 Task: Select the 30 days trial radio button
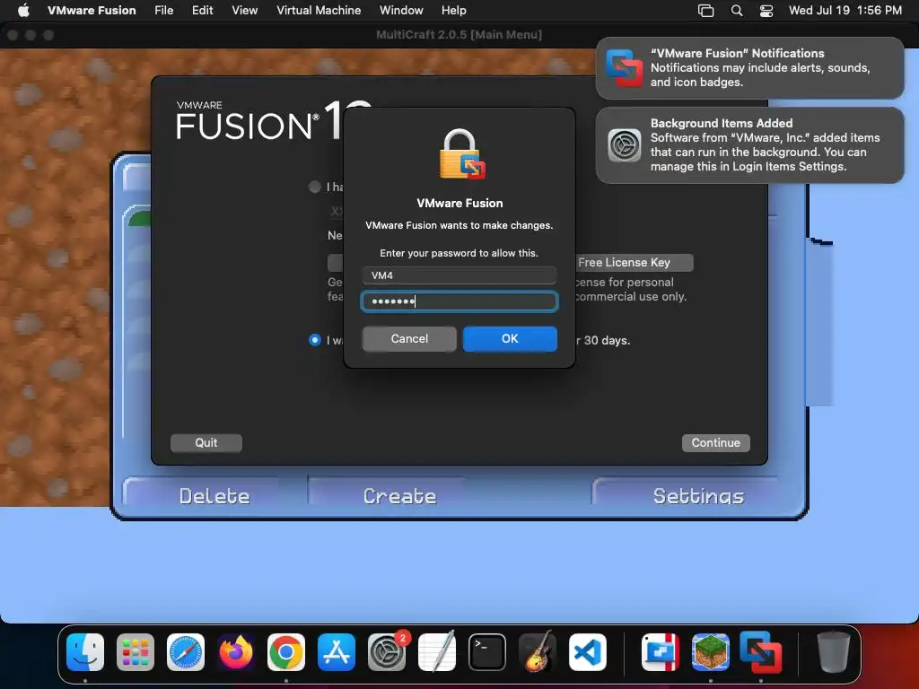(x=315, y=340)
